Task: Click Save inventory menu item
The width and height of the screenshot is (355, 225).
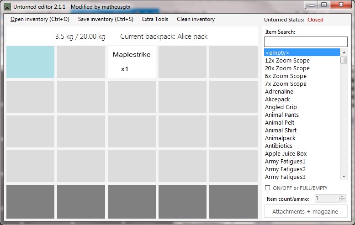Action: tap(106, 19)
